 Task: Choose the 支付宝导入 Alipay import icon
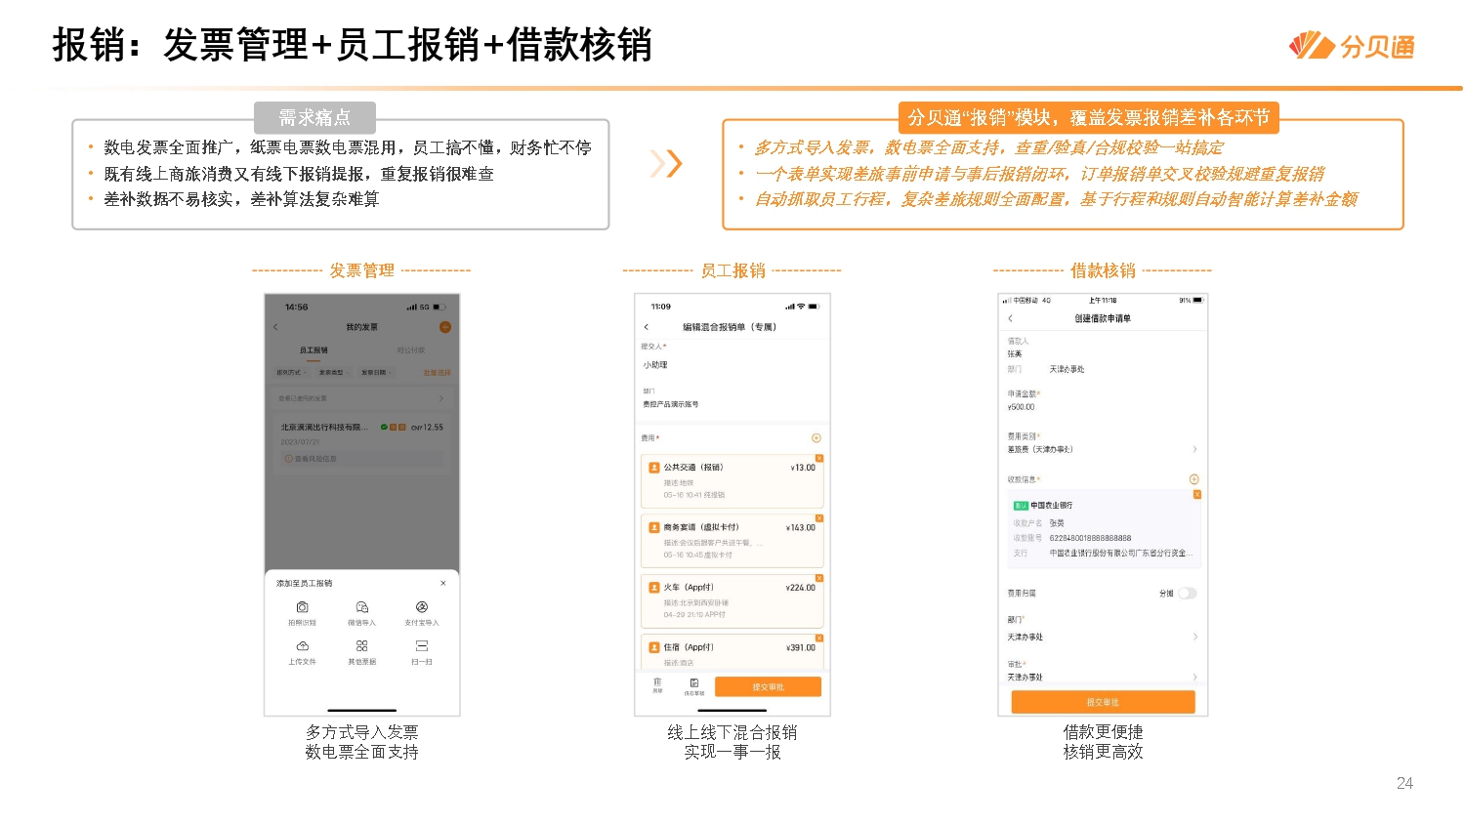(422, 607)
